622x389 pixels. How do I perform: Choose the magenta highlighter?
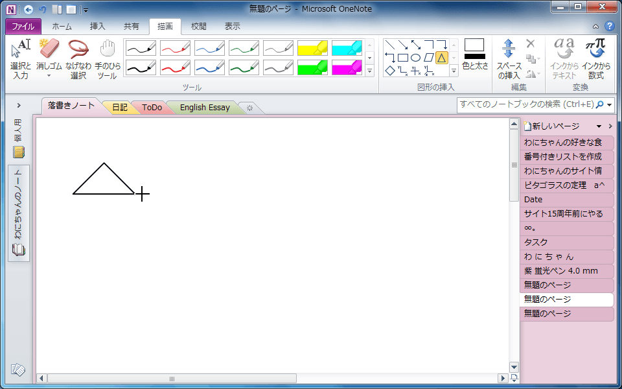(x=347, y=67)
